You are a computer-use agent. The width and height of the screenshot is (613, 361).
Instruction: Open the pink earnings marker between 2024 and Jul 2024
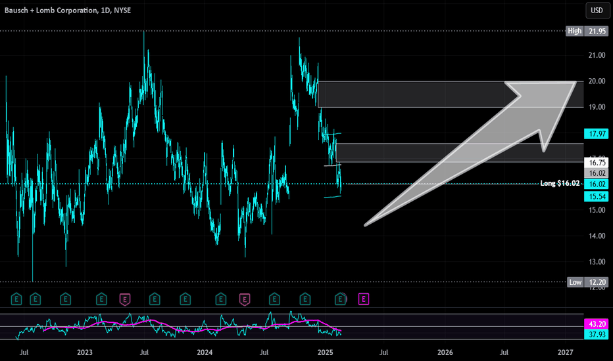pos(244,299)
